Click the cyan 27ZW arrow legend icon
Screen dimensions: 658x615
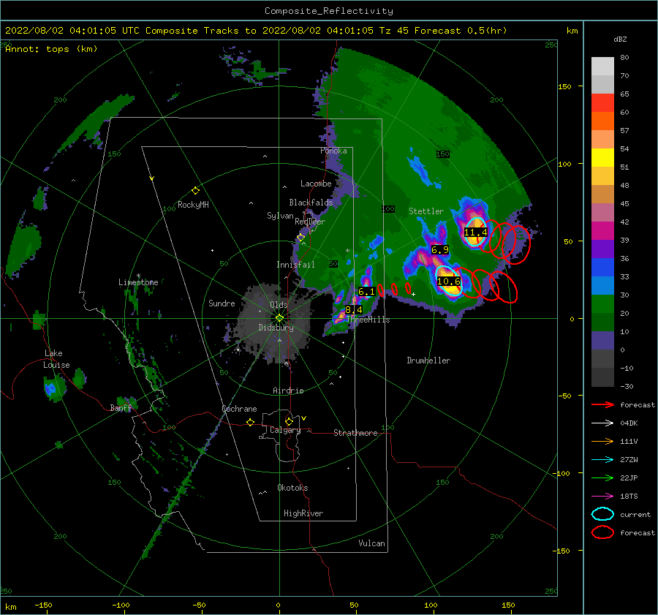[x=602, y=460]
